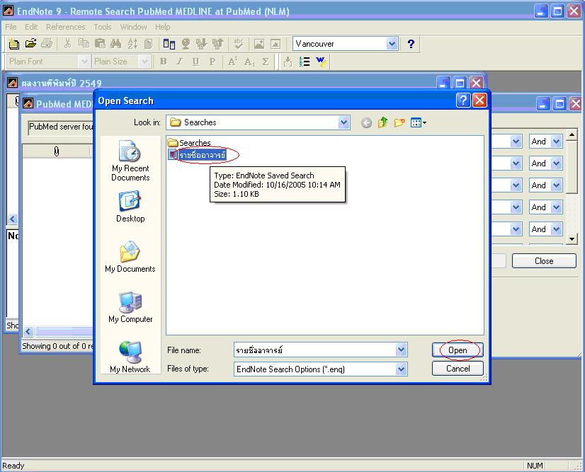Click the Connect globe icon
Screen dimensions: 585x472
186,44
